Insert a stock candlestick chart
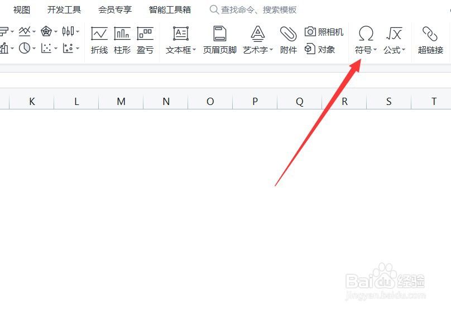Viewport: 451px width, 311px height. click(68, 31)
